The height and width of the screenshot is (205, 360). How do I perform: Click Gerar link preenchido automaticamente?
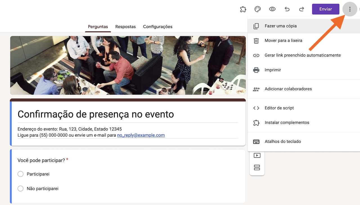click(x=302, y=55)
